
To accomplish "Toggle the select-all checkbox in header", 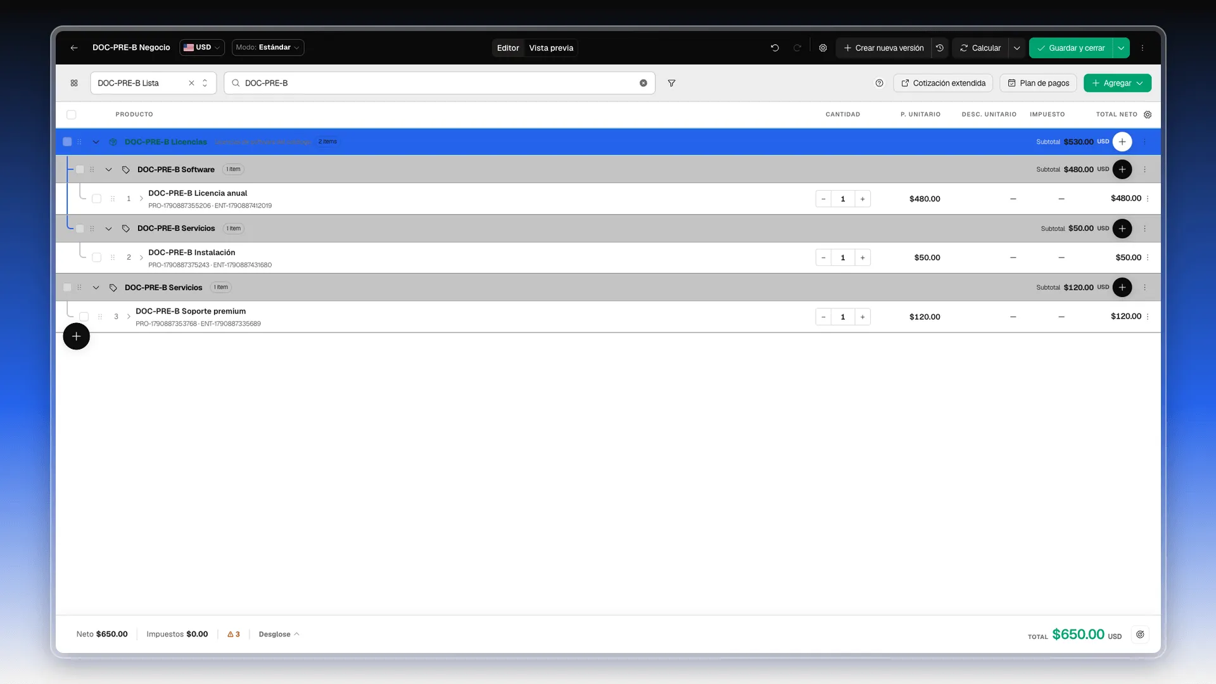I will click(71, 115).
